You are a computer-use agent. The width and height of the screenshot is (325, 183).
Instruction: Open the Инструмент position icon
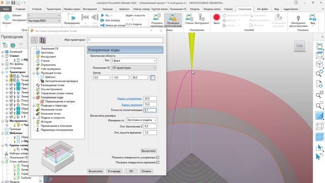coord(202,19)
